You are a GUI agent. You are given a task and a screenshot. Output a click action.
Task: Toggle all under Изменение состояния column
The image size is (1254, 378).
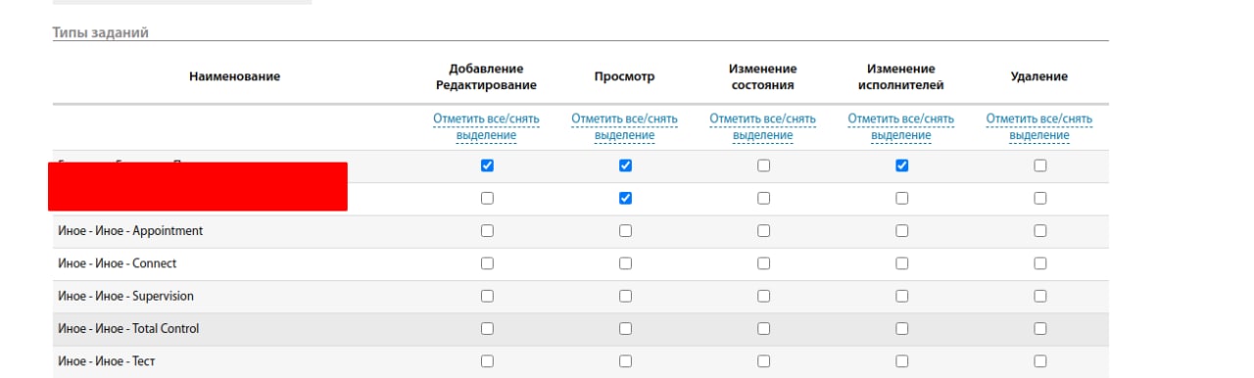coord(763,127)
